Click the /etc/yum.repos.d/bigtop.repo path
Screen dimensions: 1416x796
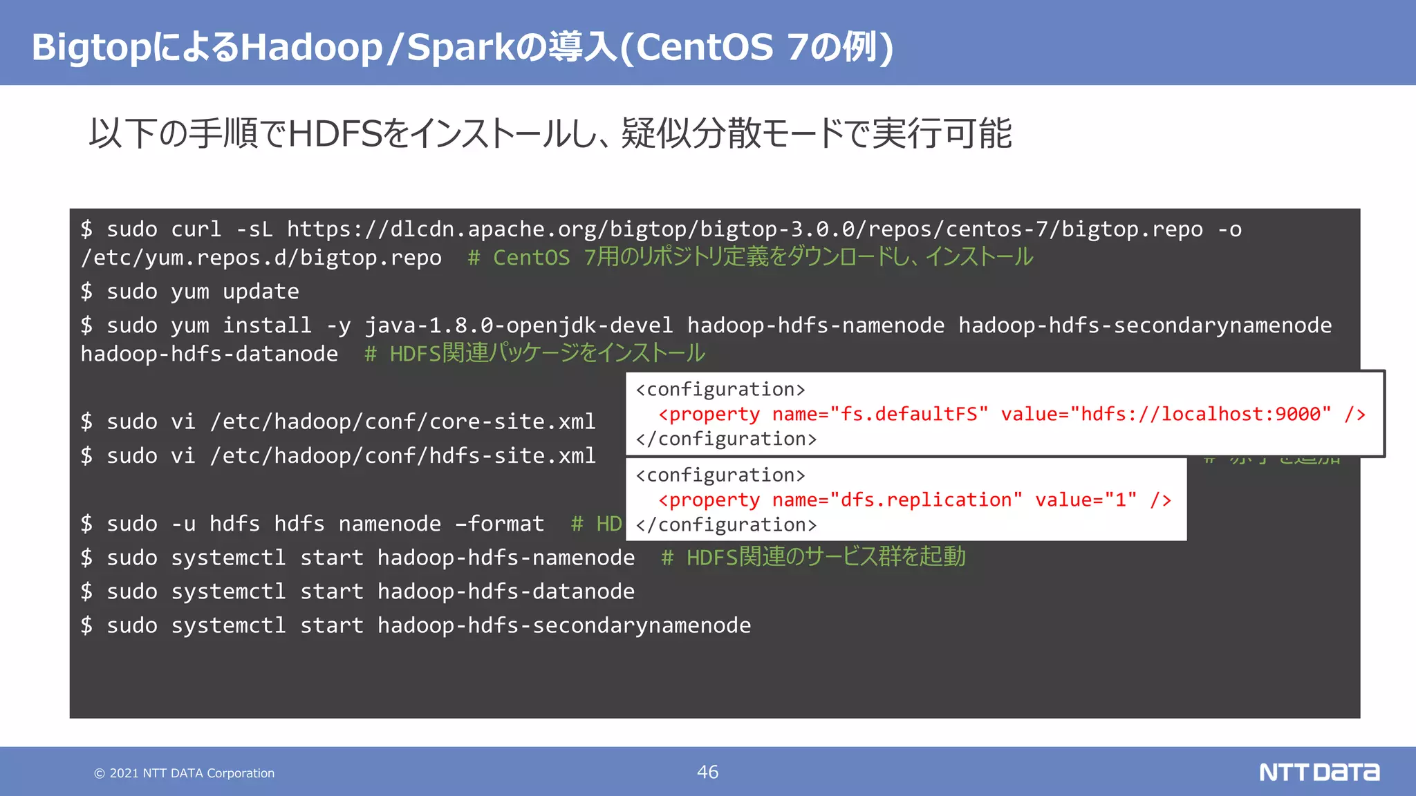tap(261, 258)
